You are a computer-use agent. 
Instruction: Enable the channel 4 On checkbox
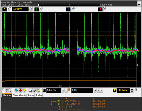tap(104, 10)
